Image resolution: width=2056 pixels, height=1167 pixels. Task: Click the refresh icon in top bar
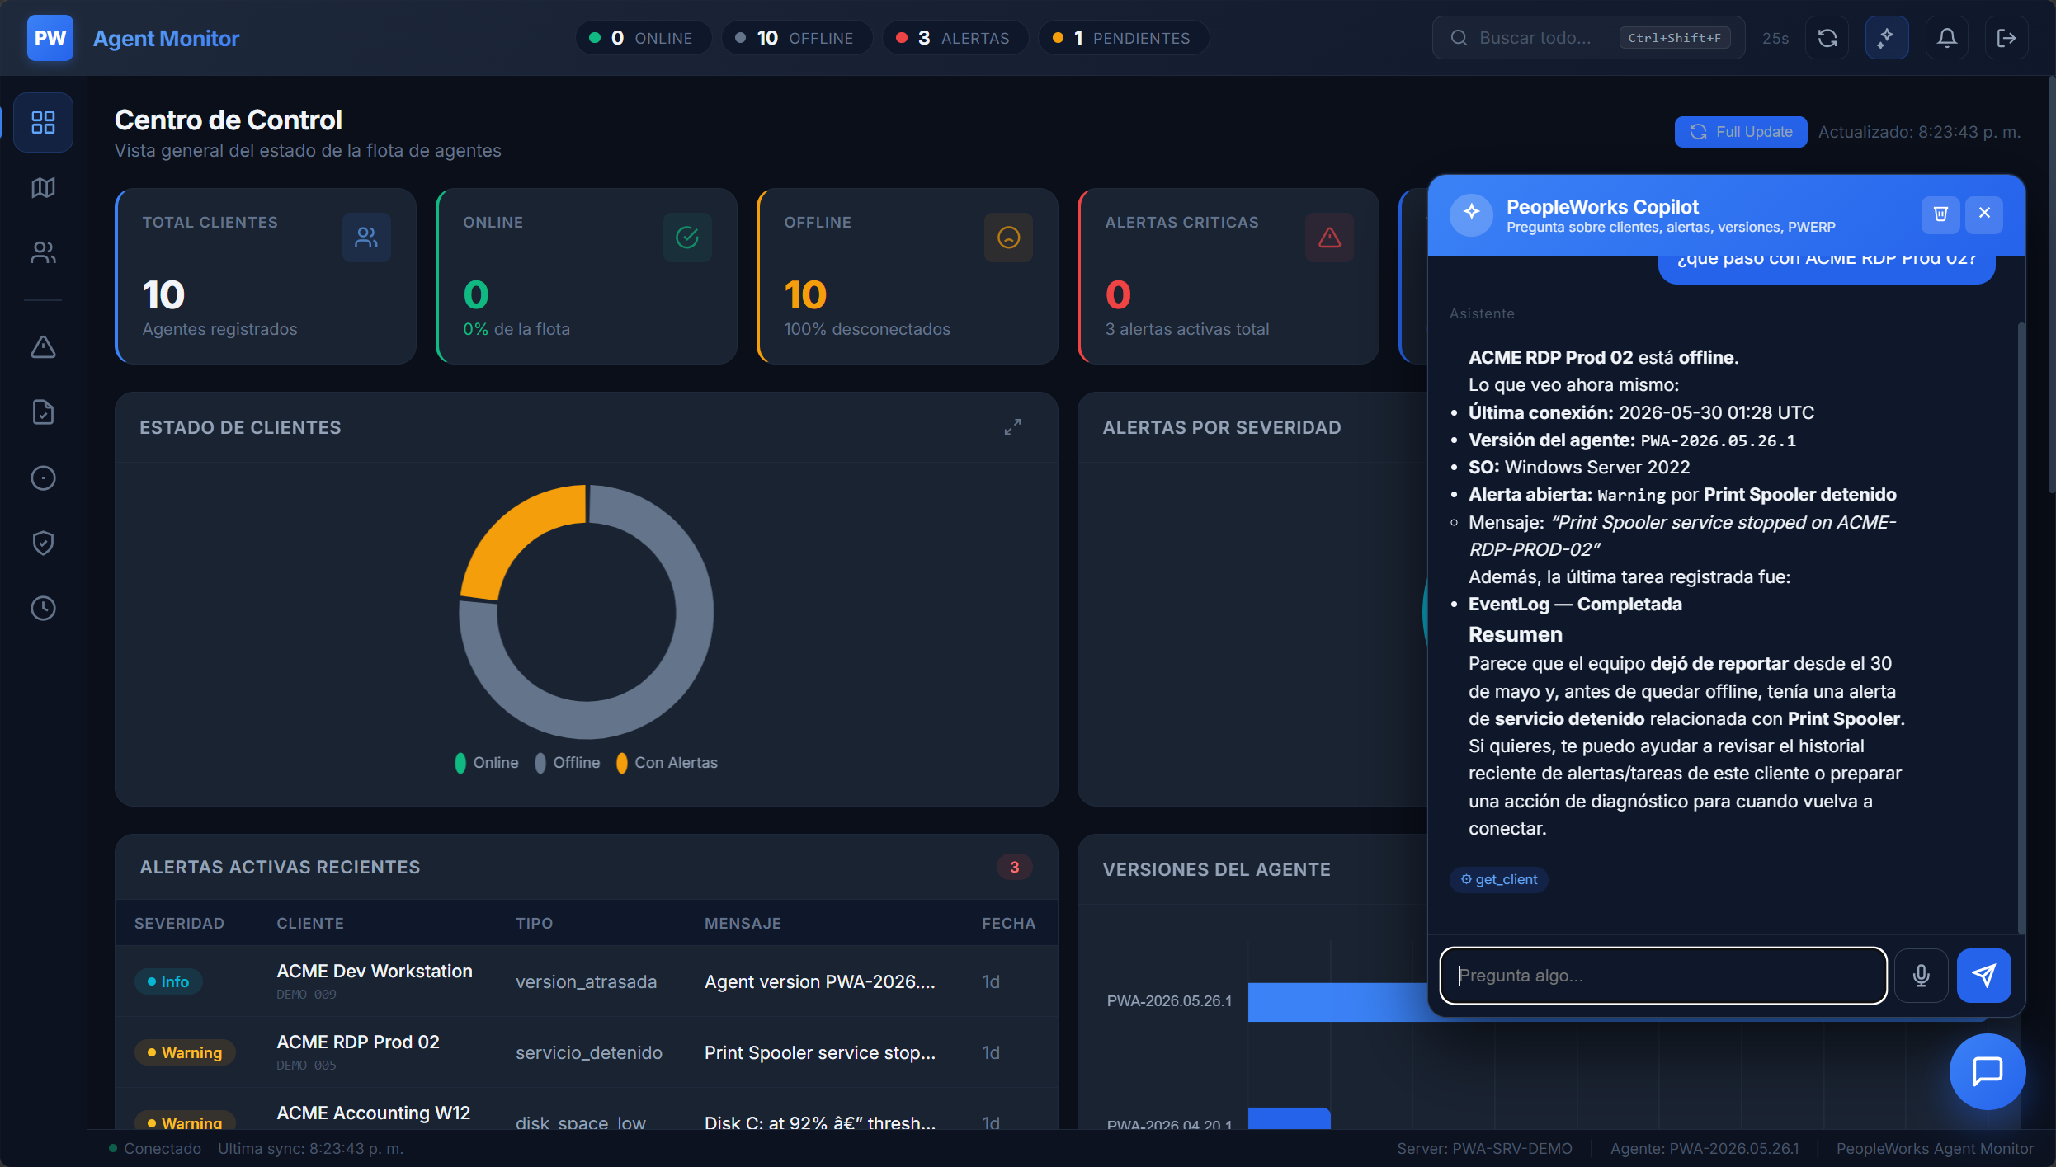[1827, 38]
